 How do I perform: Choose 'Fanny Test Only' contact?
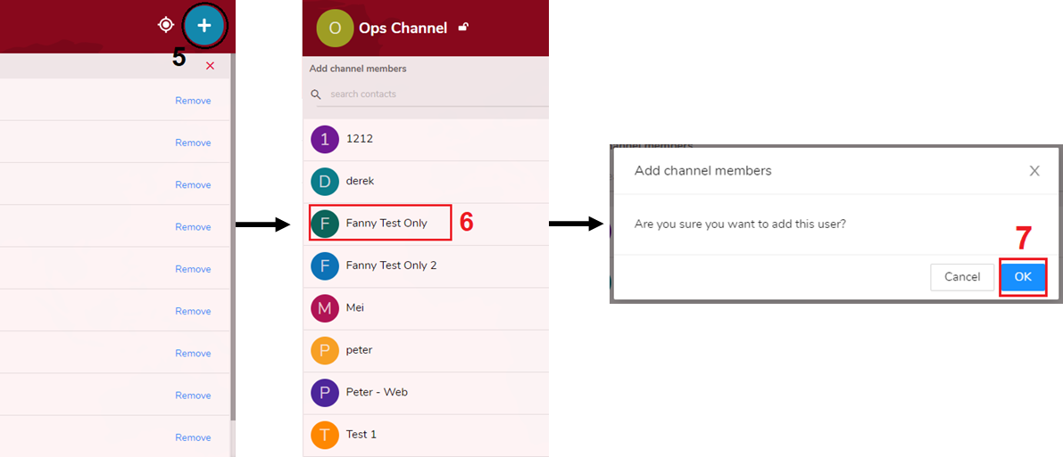pyautogui.click(x=426, y=224)
